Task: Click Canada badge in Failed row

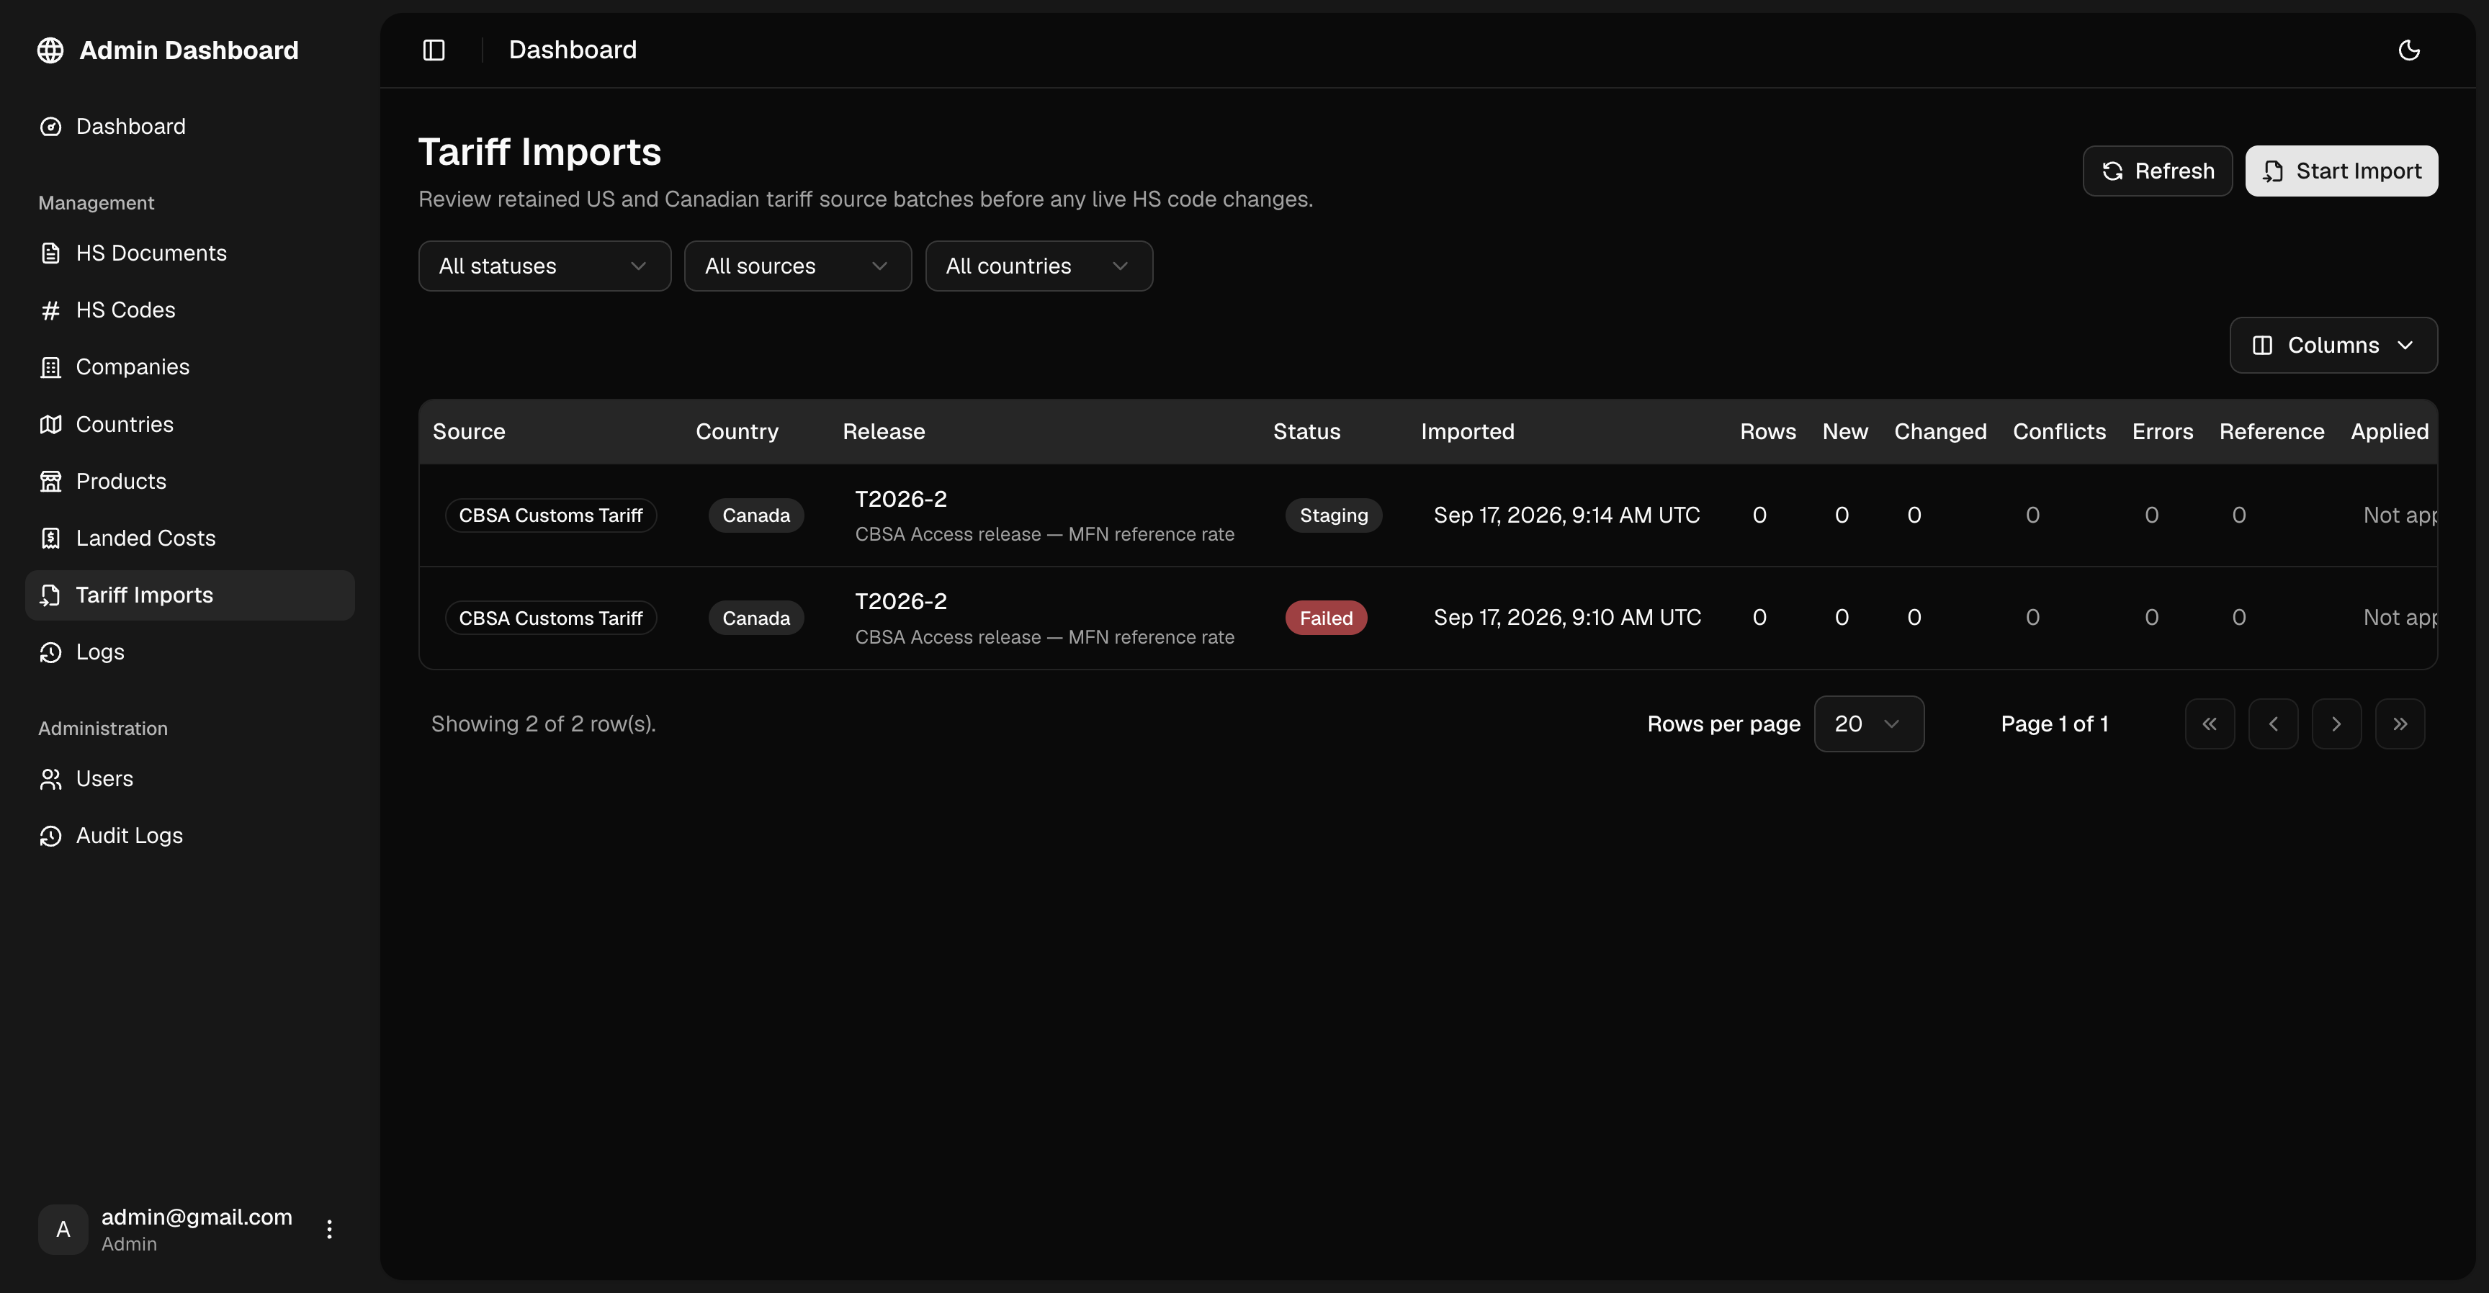Action: click(x=756, y=618)
